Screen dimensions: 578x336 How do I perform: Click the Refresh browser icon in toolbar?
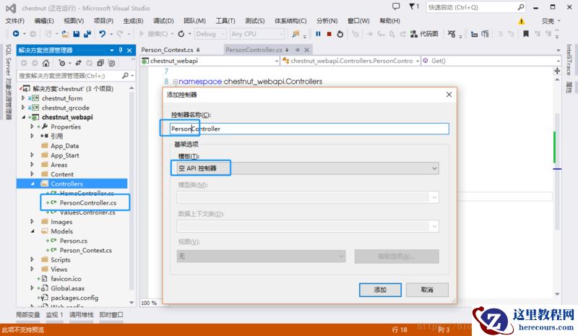[x=181, y=34]
